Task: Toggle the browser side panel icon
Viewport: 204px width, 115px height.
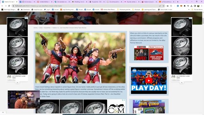Action: click(195, 6)
